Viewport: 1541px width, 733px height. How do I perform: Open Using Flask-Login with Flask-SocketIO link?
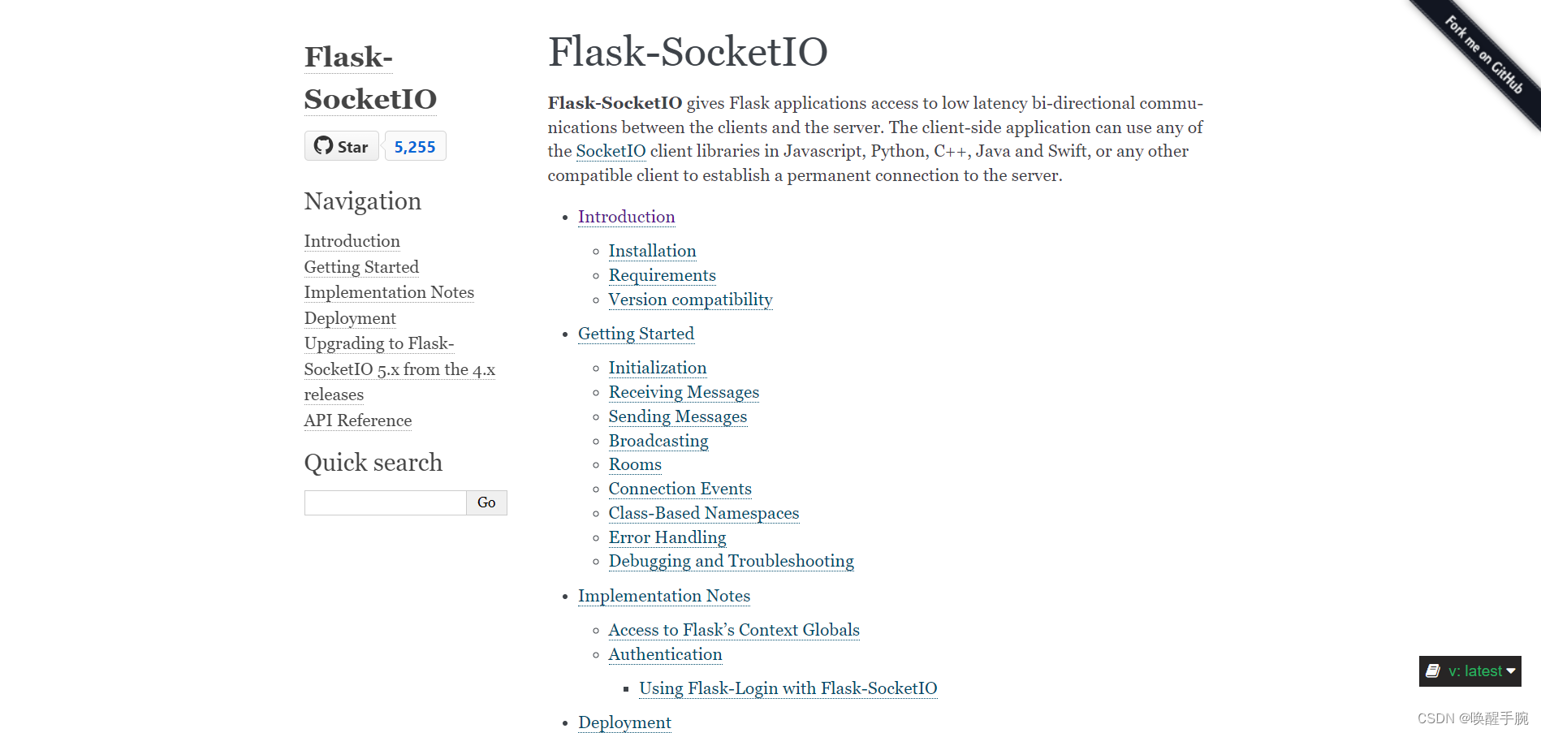pos(788,688)
